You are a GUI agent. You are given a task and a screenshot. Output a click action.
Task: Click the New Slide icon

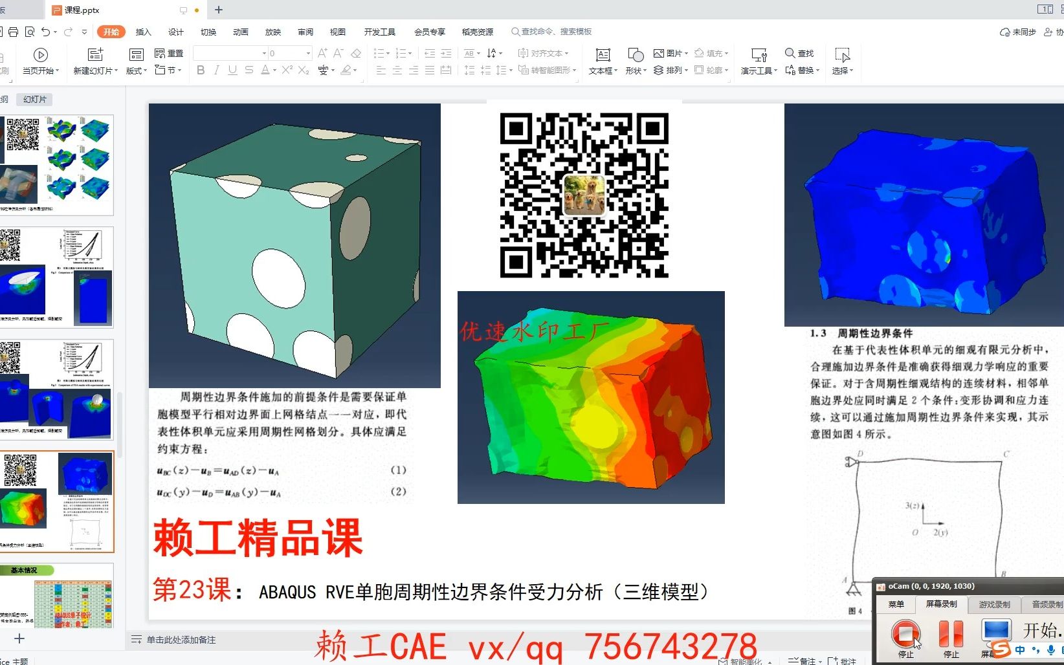point(95,55)
